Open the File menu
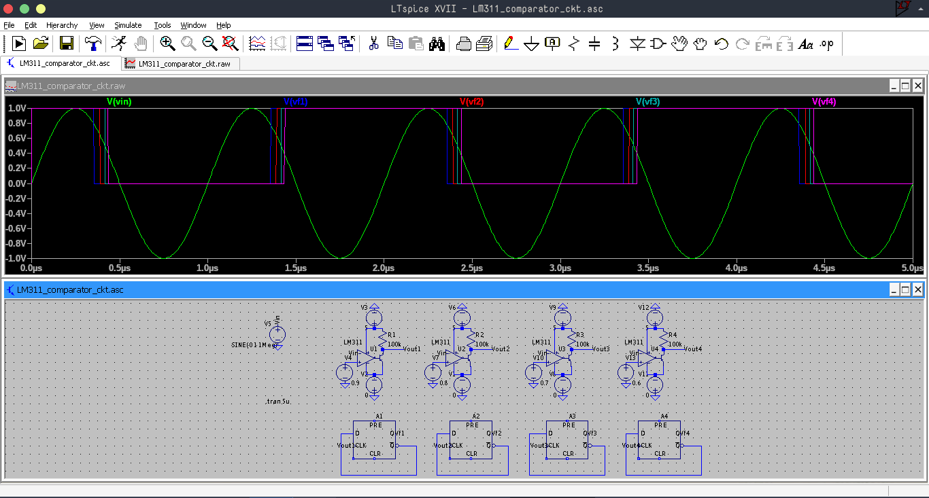 (9, 25)
